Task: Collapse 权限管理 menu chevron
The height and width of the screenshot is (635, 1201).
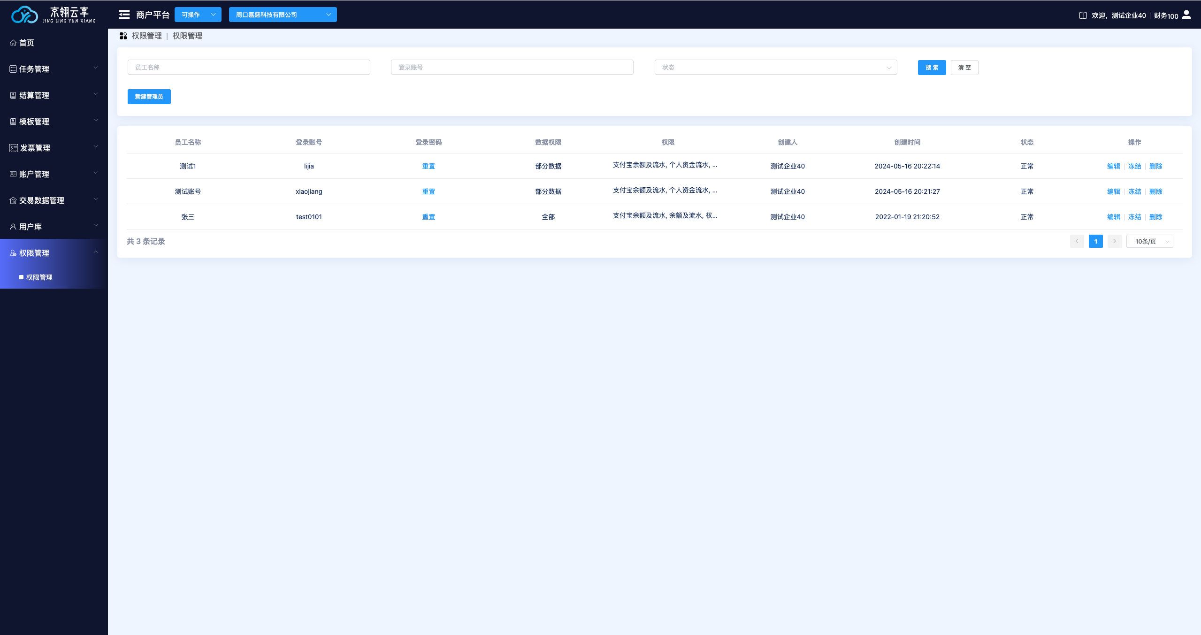Action: 96,252
